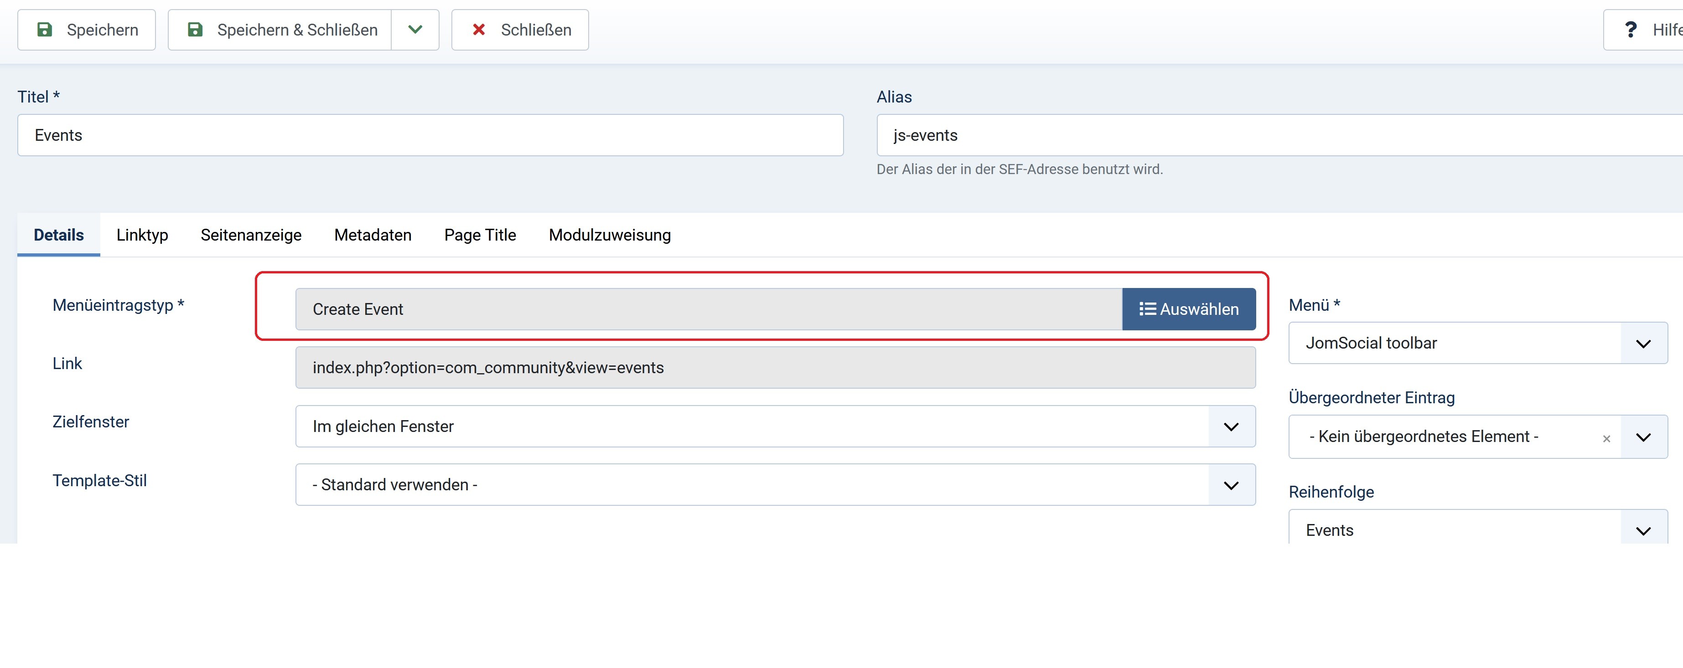Open the Modulzuweisung tab

(x=609, y=235)
